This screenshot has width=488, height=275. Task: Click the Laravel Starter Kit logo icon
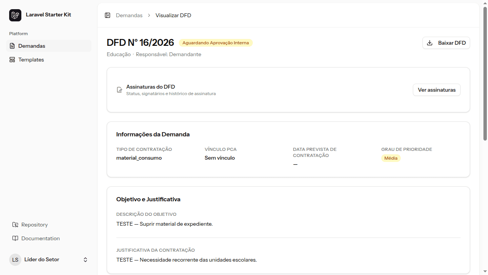[15, 15]
